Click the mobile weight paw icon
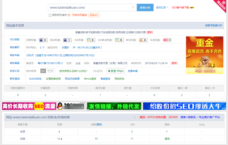This screenshot has height=145, width=228. coord(65,40)
